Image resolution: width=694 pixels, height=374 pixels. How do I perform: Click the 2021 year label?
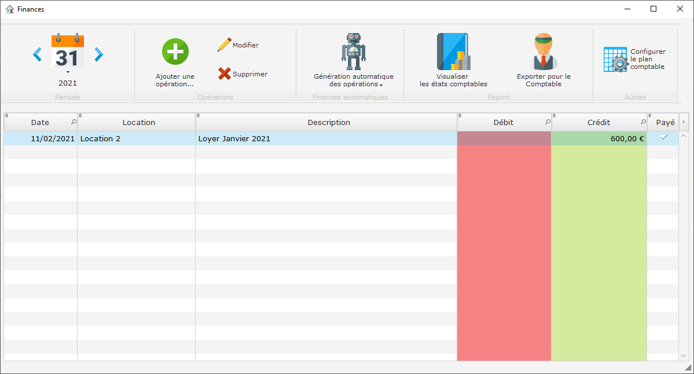(68, 83)
